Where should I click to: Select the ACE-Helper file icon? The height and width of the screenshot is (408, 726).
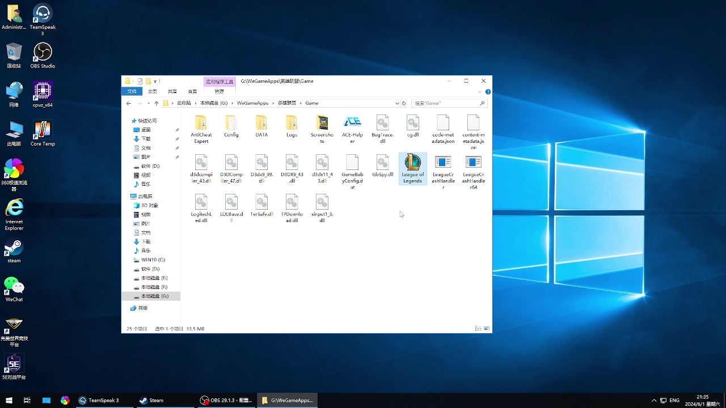[352, 129]
